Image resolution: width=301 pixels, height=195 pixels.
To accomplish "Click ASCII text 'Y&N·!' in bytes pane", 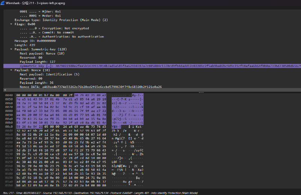I will (x=116, y=127).
